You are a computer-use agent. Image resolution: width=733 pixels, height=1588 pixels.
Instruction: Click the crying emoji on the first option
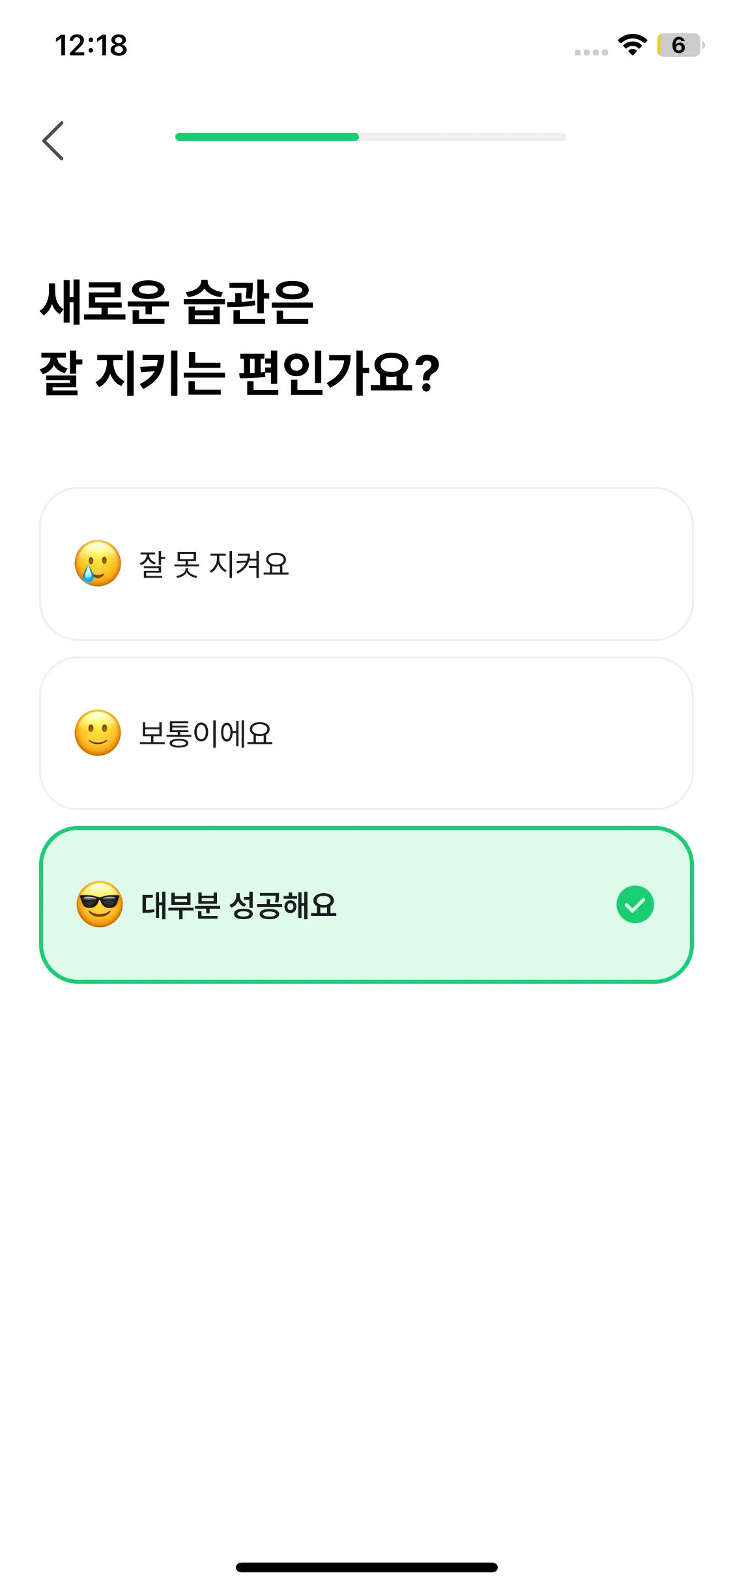click(98, 563)
